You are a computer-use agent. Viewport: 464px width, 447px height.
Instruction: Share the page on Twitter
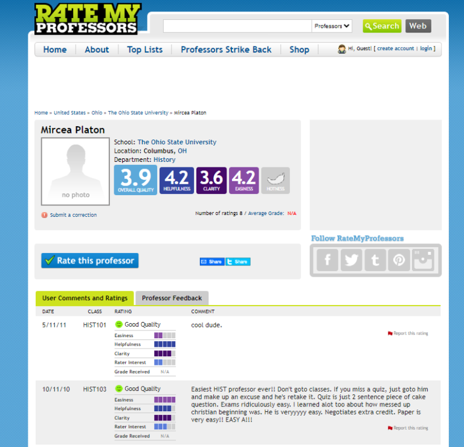click(238, 262)
